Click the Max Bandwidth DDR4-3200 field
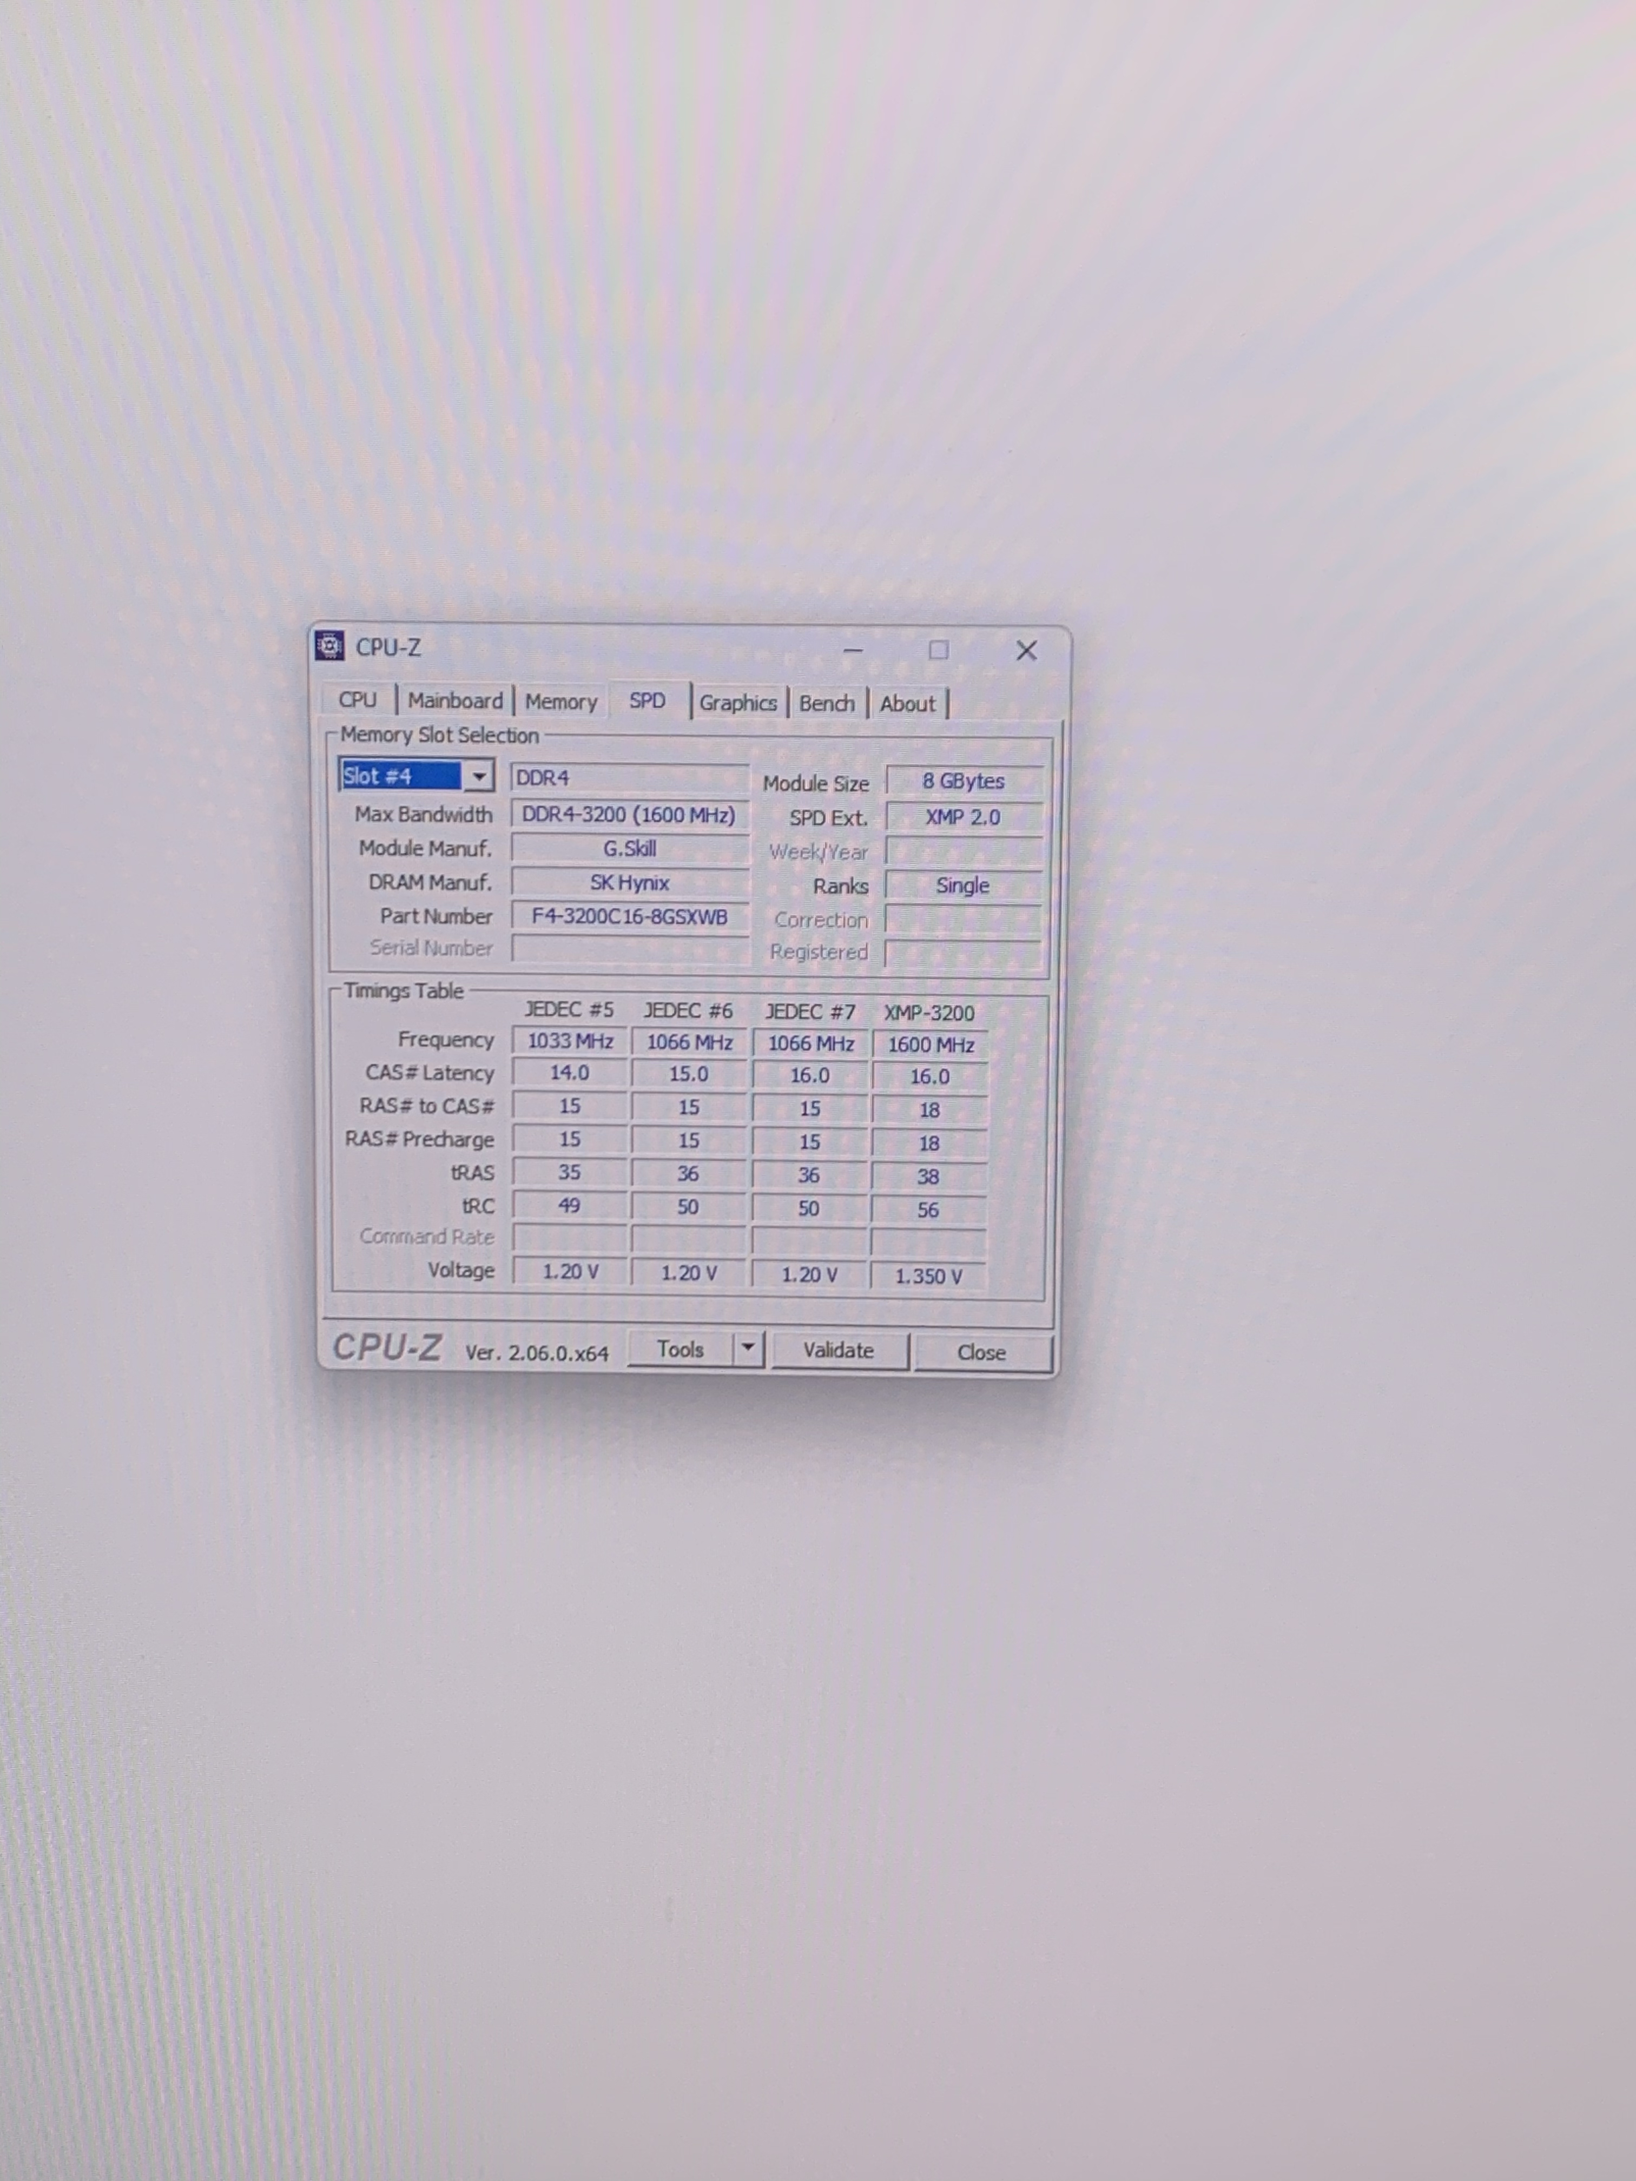The image size is (1636, 2181). [x=629, y=815]
